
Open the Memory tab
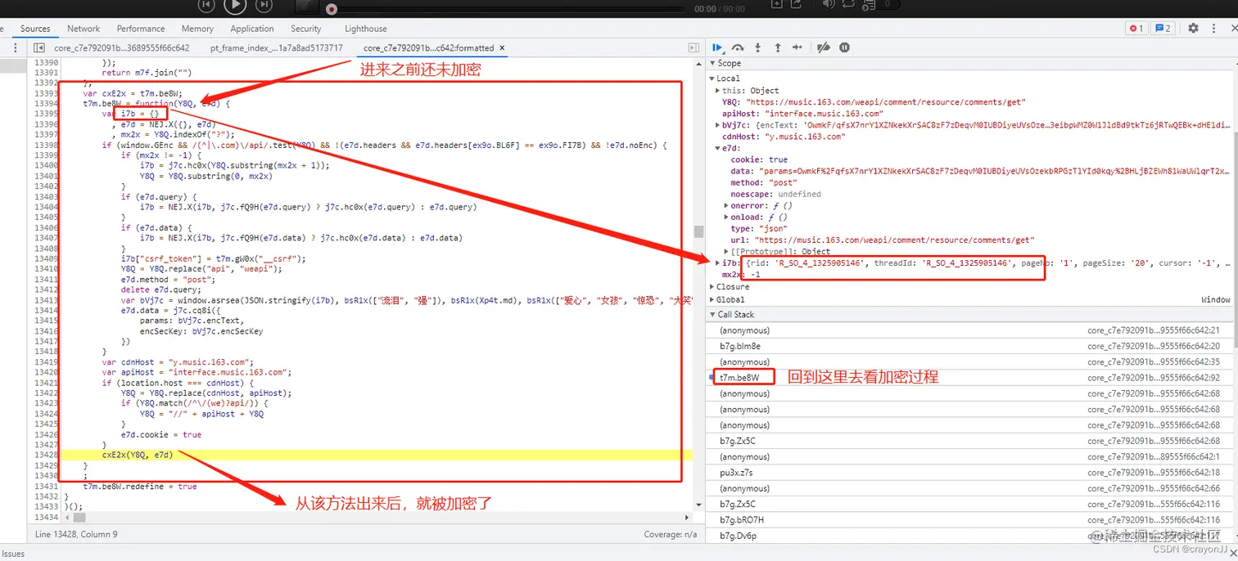[197, 28]
